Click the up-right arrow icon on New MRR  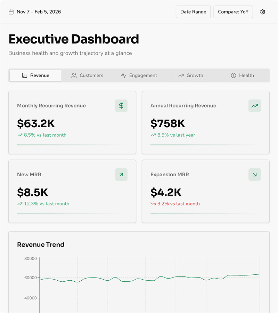pos(121,175)
